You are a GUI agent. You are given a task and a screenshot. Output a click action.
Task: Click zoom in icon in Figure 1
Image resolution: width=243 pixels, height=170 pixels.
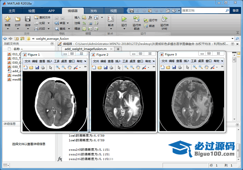tap(58, 67)
